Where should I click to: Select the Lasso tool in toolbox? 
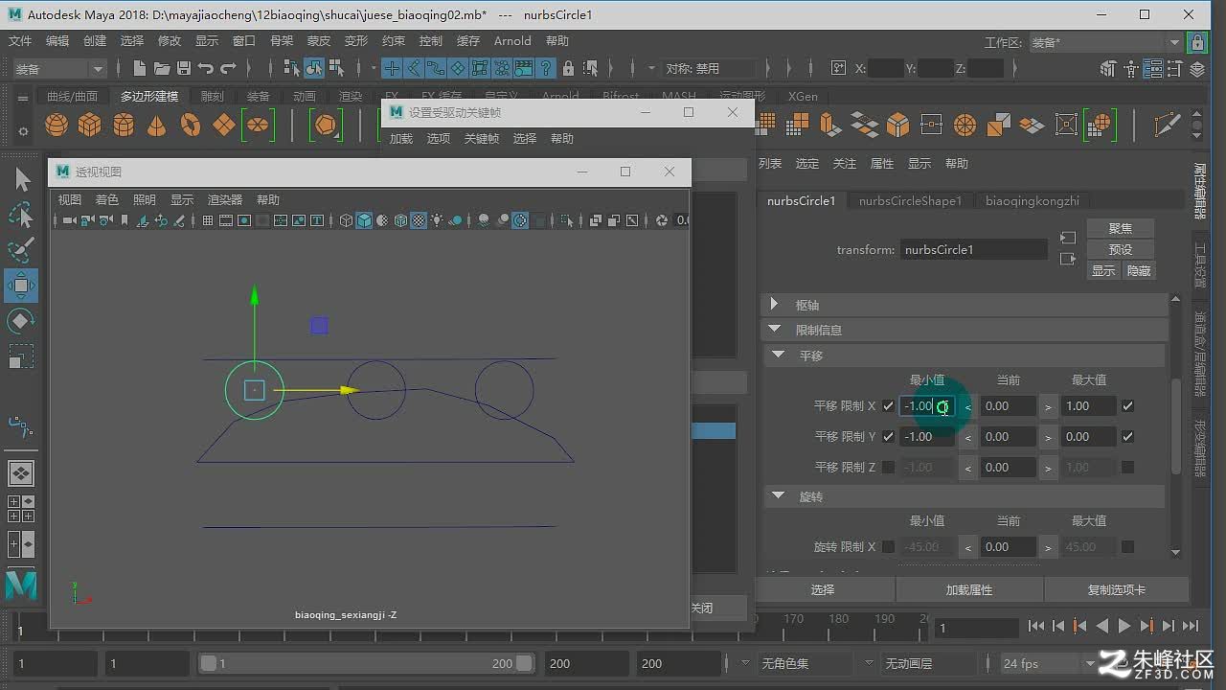tap(21, 215)
